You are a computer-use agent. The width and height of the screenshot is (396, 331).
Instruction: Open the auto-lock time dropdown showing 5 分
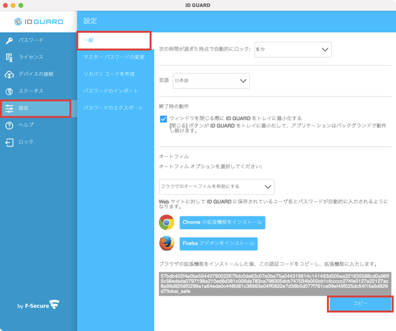pos(293,49)
